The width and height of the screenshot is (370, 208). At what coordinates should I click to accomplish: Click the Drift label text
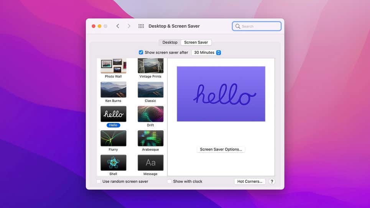(150, 125)
